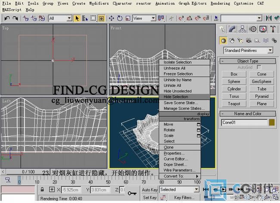Activate the Select Object arrow tool
Screen dimensions: 280x203
(77, 18)
